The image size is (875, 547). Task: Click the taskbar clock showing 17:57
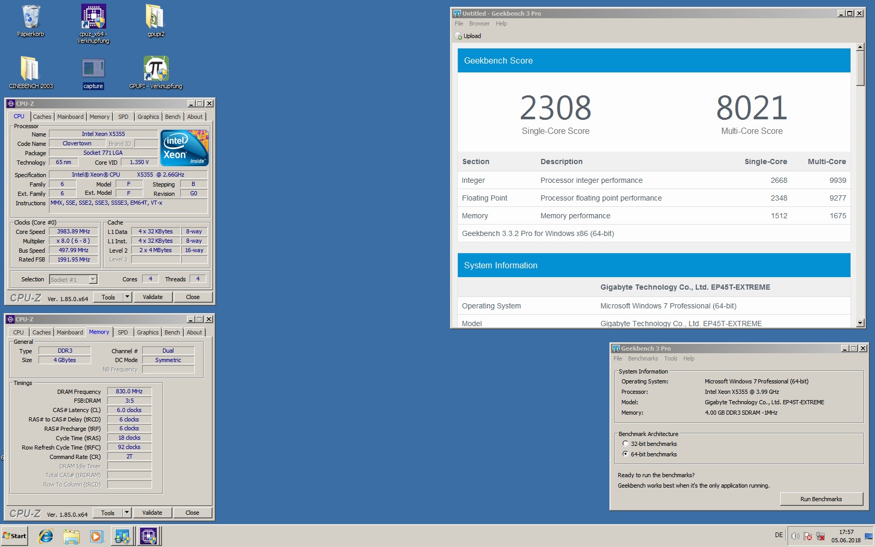(x=846, y=536)
